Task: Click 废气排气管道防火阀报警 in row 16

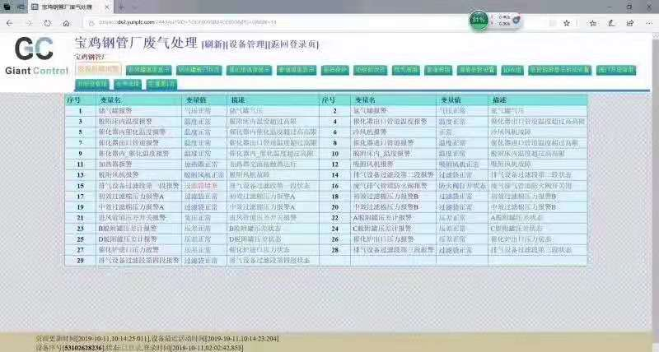Action: tap(390, 185)
